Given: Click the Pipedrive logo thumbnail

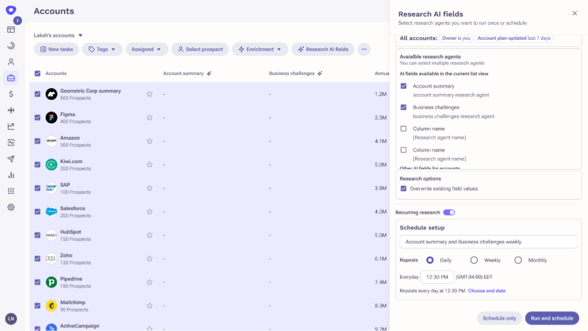Looking at the screenshot, I should pyautogui.click(x=52, y=282).
